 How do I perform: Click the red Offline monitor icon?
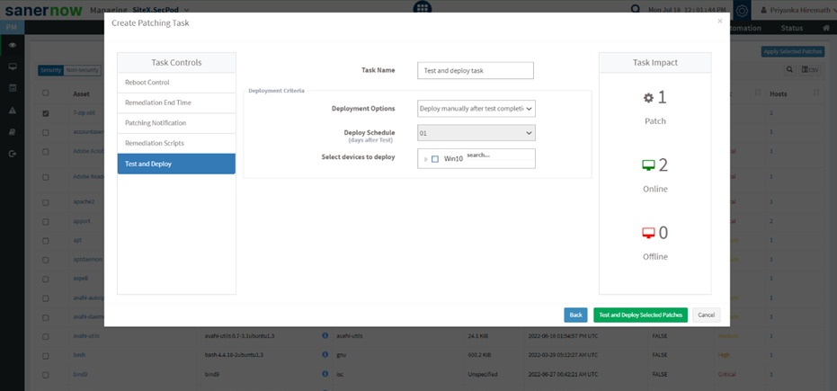[x=648, y=233]
